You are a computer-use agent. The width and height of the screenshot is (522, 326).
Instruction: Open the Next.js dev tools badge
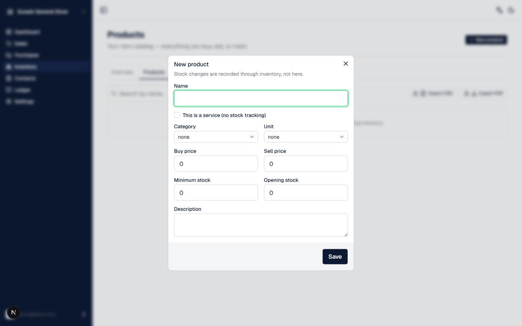pos(13,312)
